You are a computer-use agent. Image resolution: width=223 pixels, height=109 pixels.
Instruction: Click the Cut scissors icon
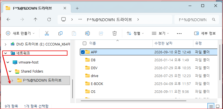47,33
